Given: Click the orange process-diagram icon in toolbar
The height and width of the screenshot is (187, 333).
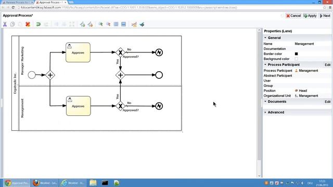Looking at the screenshot, I should click(134, 24).
